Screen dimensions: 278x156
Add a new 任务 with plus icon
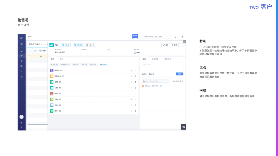(132, 105)
